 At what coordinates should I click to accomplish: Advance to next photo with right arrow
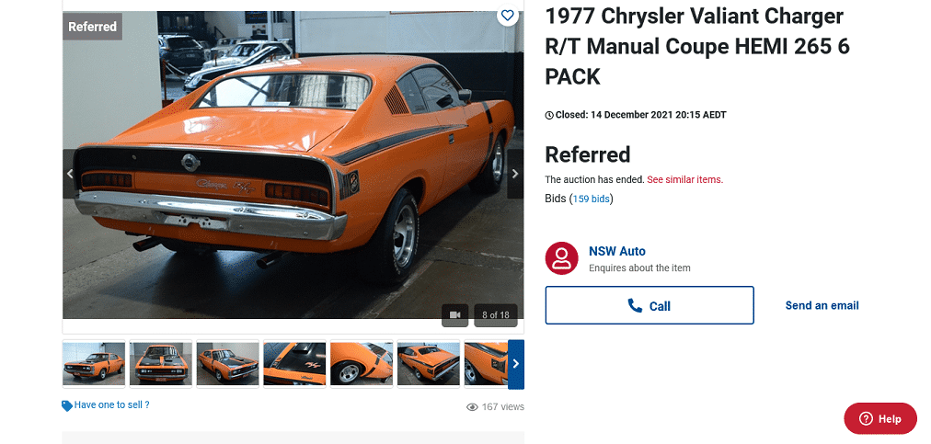515,174
